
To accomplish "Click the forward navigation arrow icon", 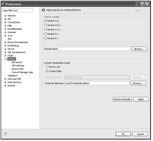I will click(x=144, y=10).
